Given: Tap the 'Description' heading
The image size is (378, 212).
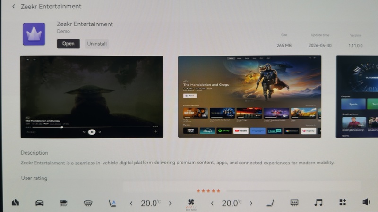Looking at the screenshot, I should click(34, 153).
